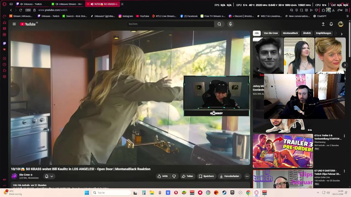Screen dimensions: 351x197
Task: Click the Teilen share button
Action: (187, 176)
